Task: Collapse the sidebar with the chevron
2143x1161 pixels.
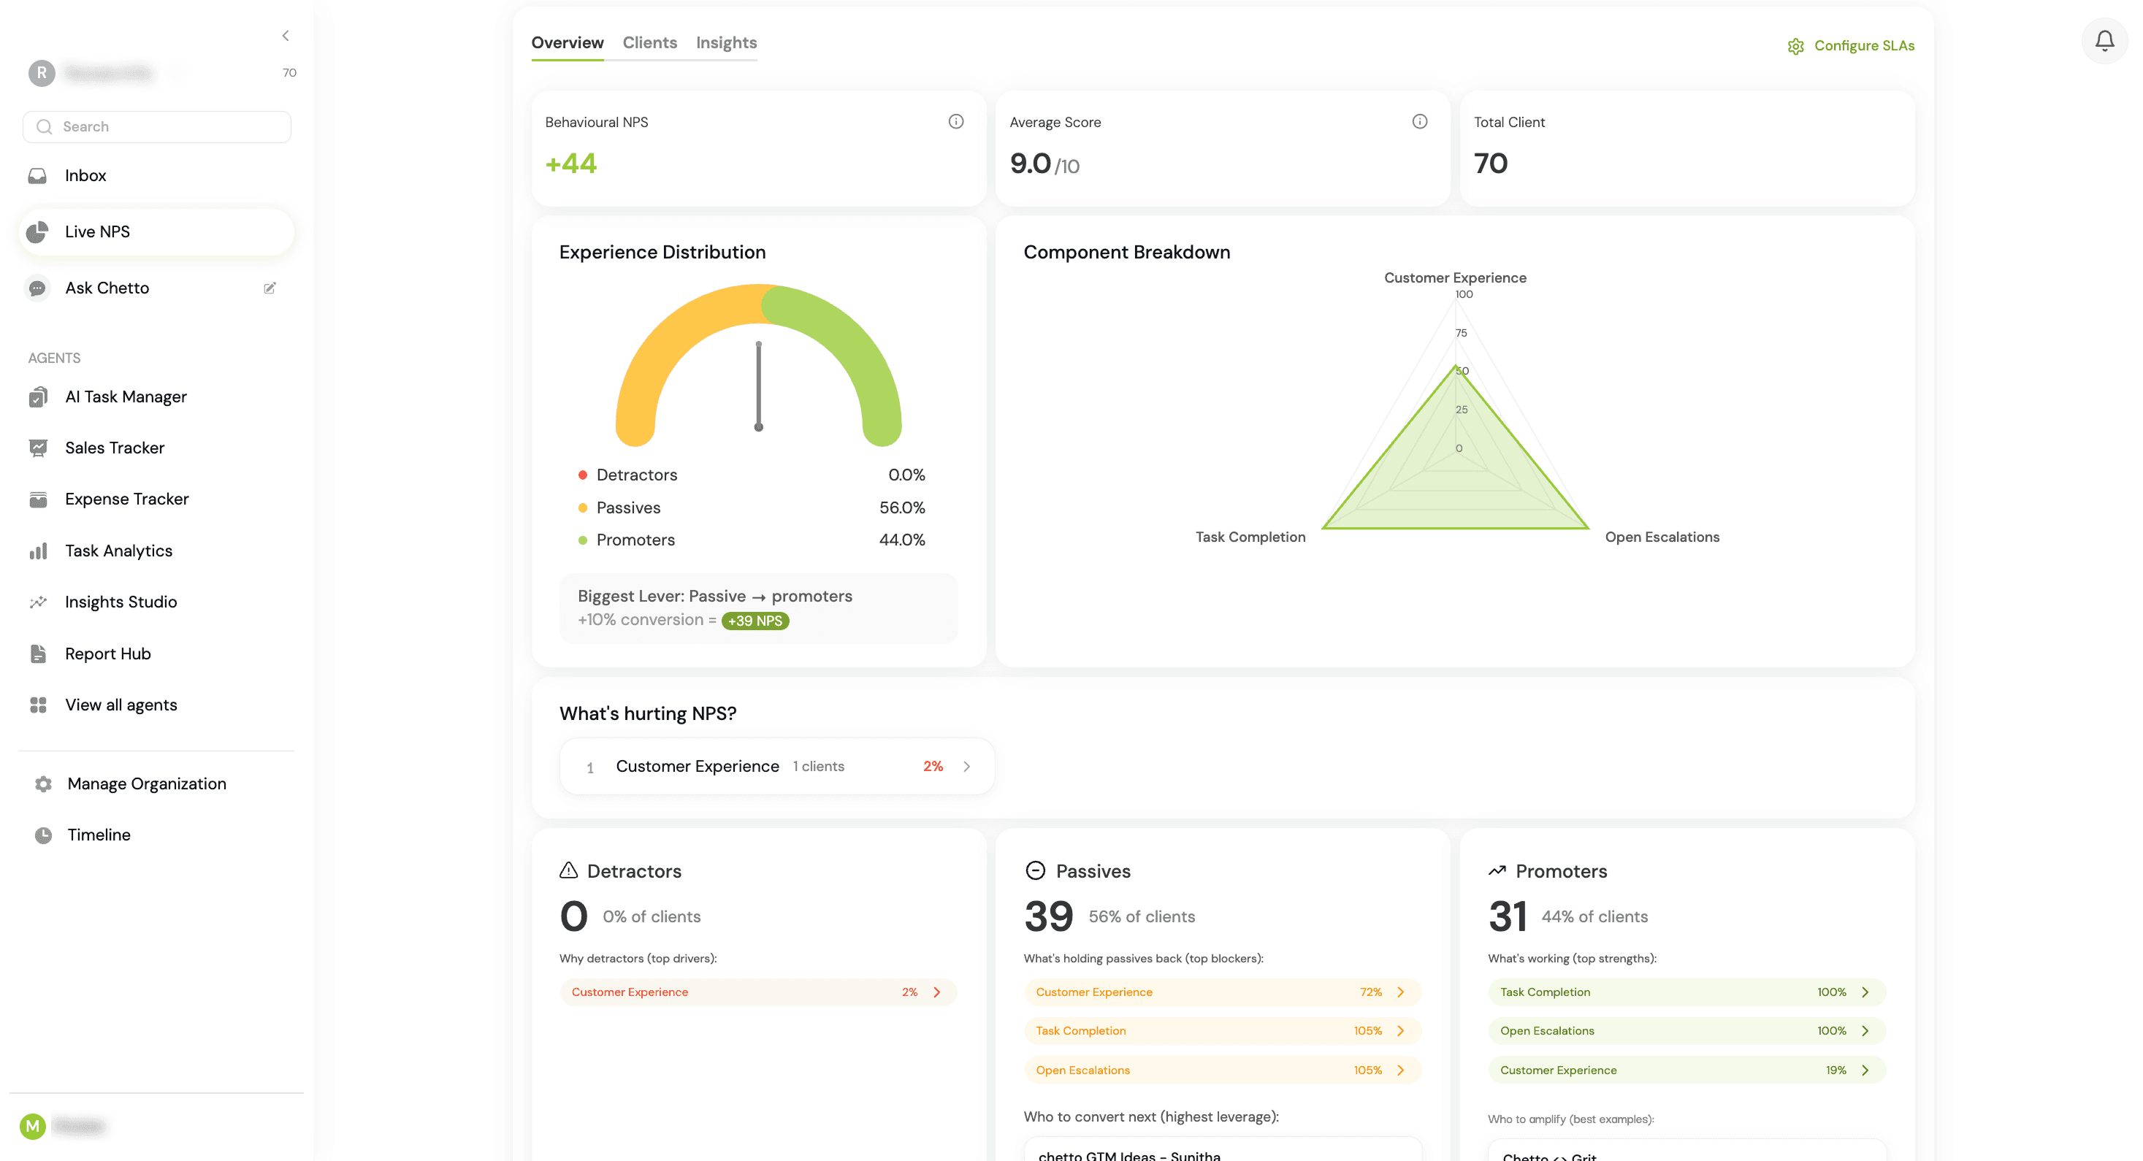Action: pos(286,36)
